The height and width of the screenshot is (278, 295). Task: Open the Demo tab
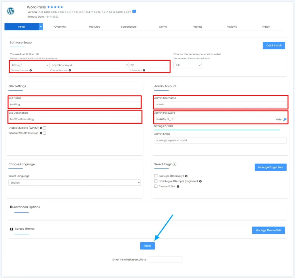163,27
